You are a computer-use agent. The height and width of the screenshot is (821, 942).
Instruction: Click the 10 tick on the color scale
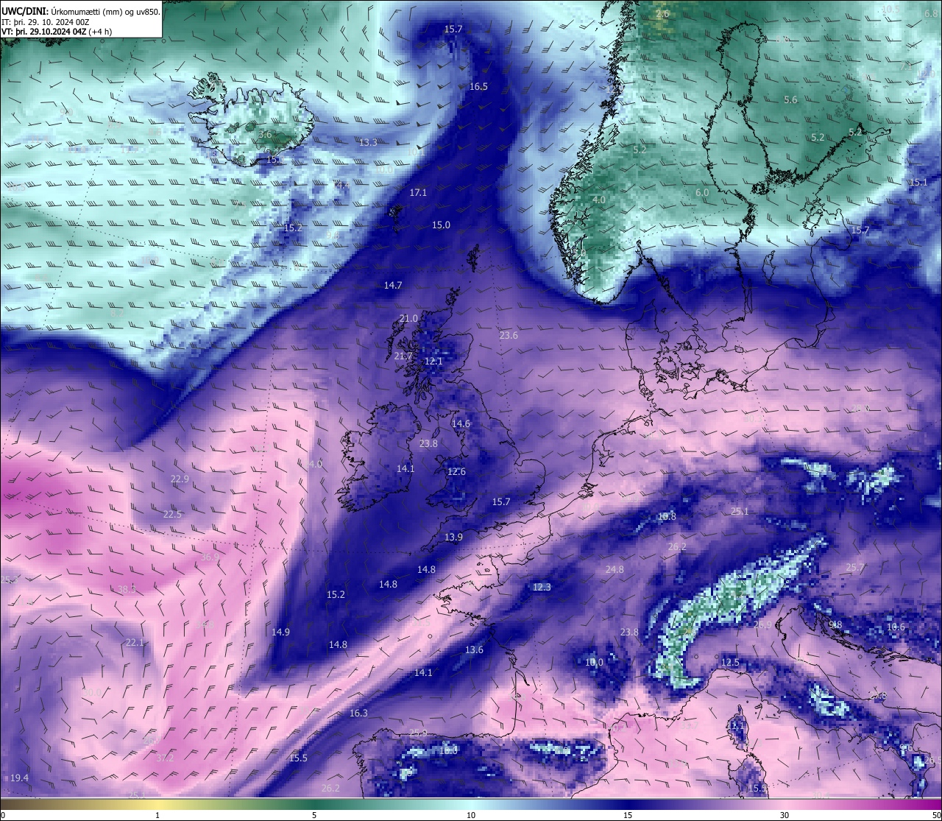[471, 814]
